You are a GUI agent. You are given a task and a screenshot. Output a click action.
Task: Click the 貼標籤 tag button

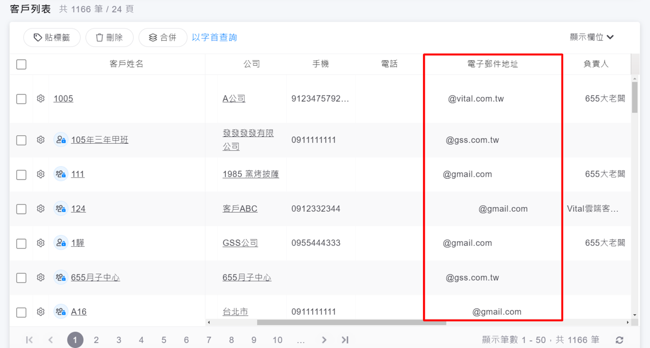(52, 38)
